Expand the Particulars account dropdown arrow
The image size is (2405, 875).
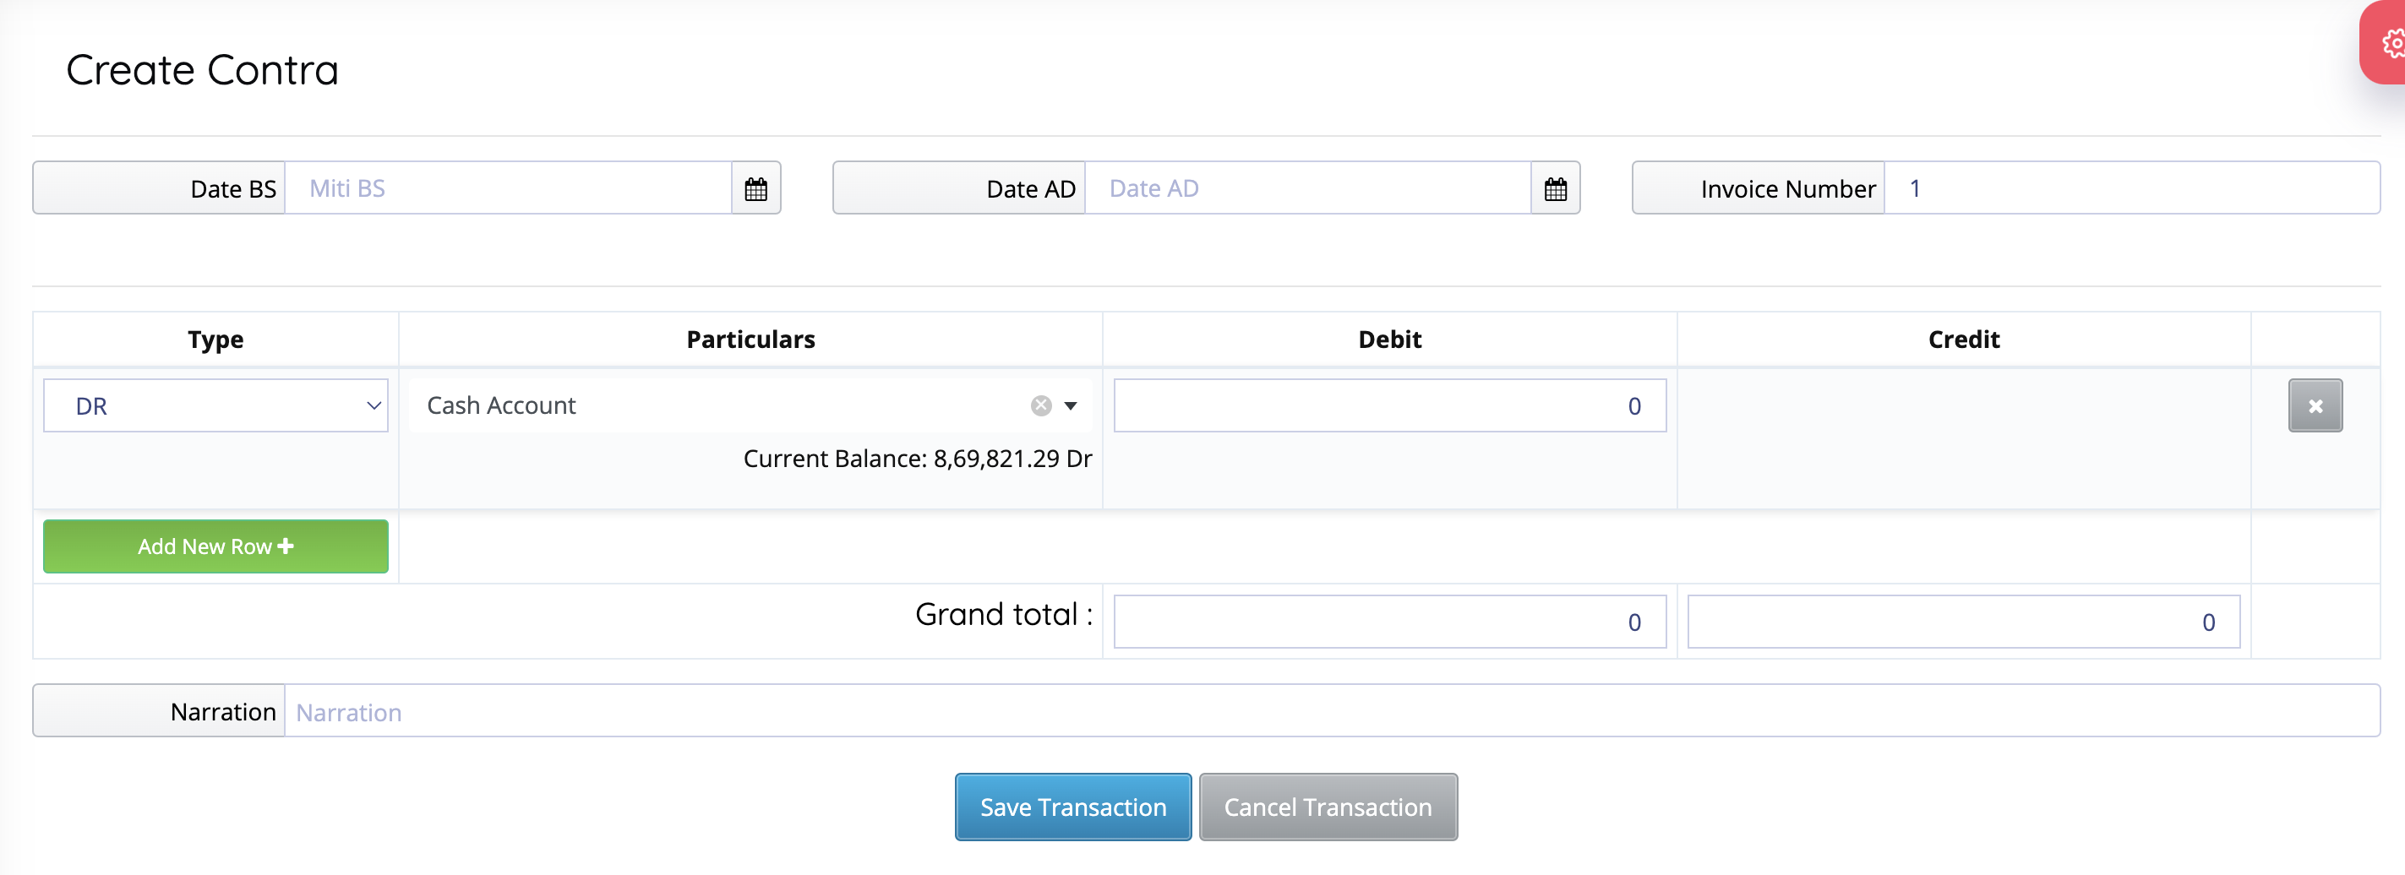1071,405
